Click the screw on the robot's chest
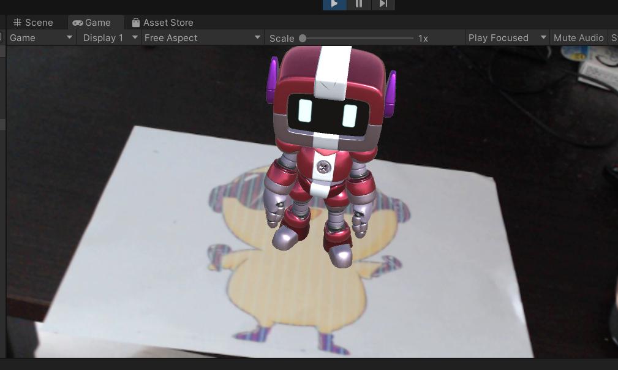 coord(323,166)
